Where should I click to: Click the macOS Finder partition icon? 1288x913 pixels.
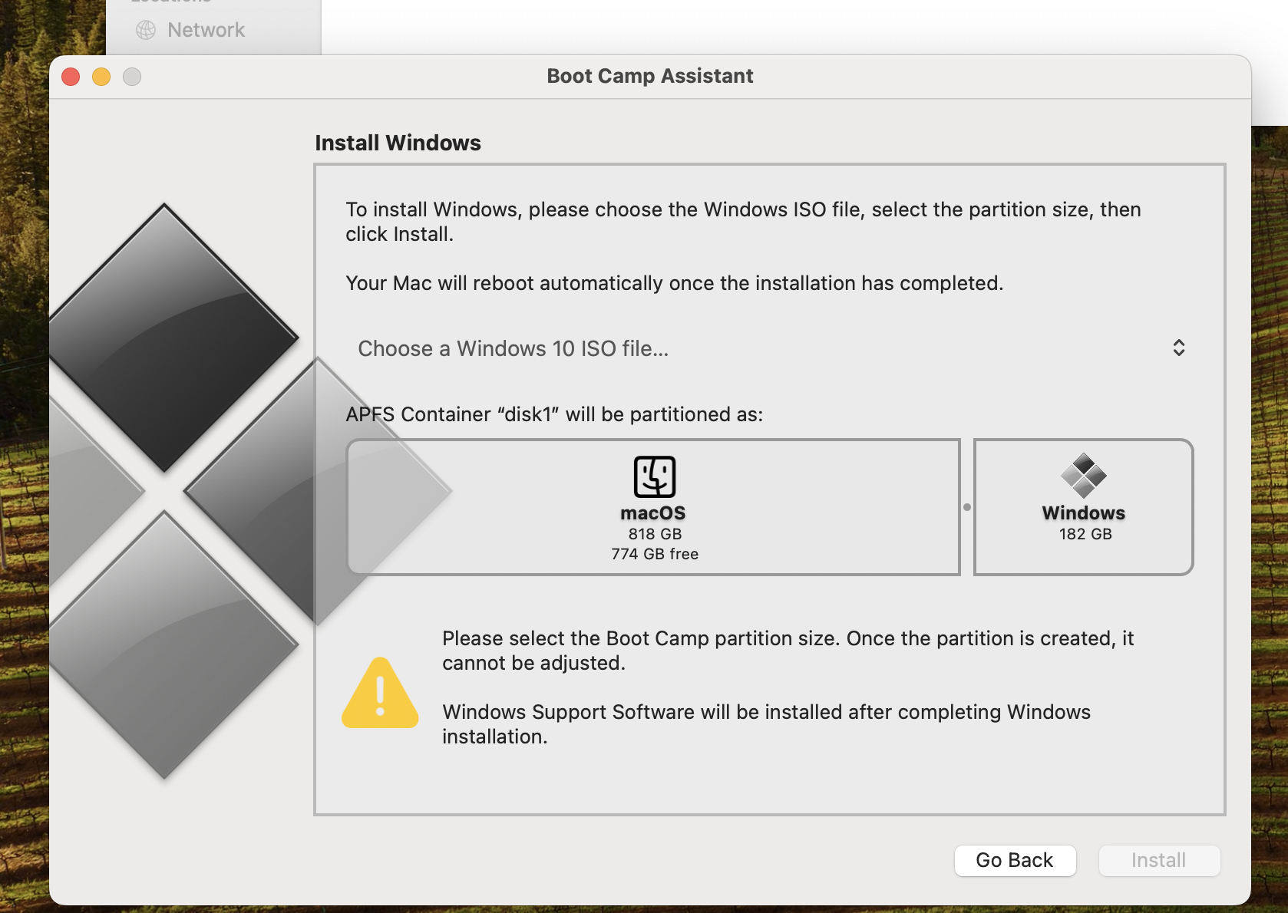click(655, 476)
